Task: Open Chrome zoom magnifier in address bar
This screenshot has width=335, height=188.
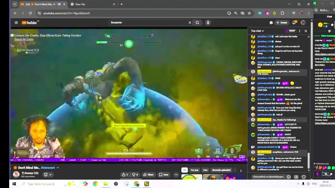Action: point(236,13)
